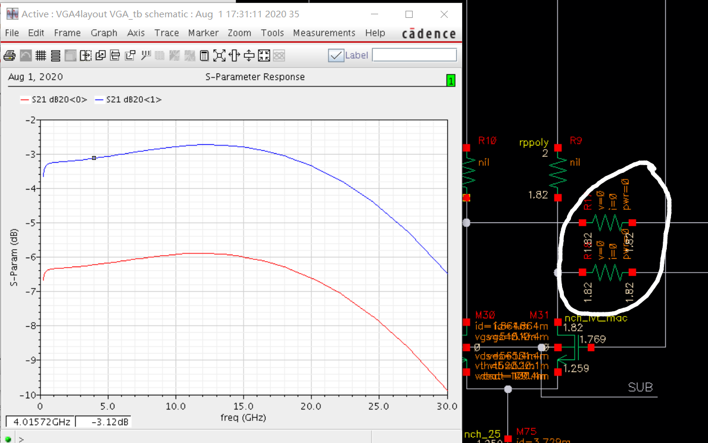The width and height of the screenshot is (708, 443).
Task: Click the undo arrow icon
Action: (x=26, y=55)
